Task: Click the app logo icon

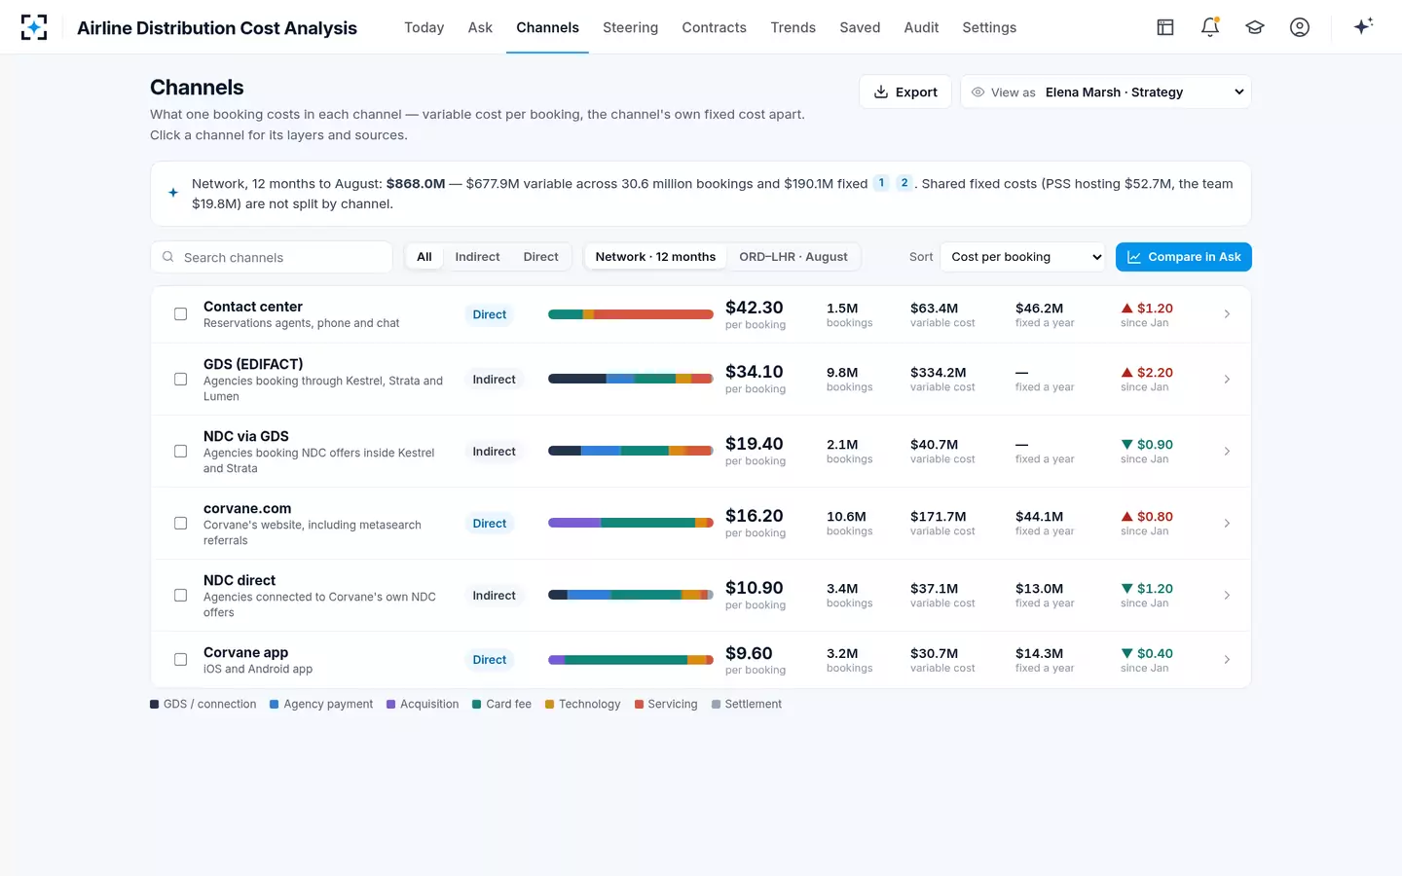Action: 34,27
